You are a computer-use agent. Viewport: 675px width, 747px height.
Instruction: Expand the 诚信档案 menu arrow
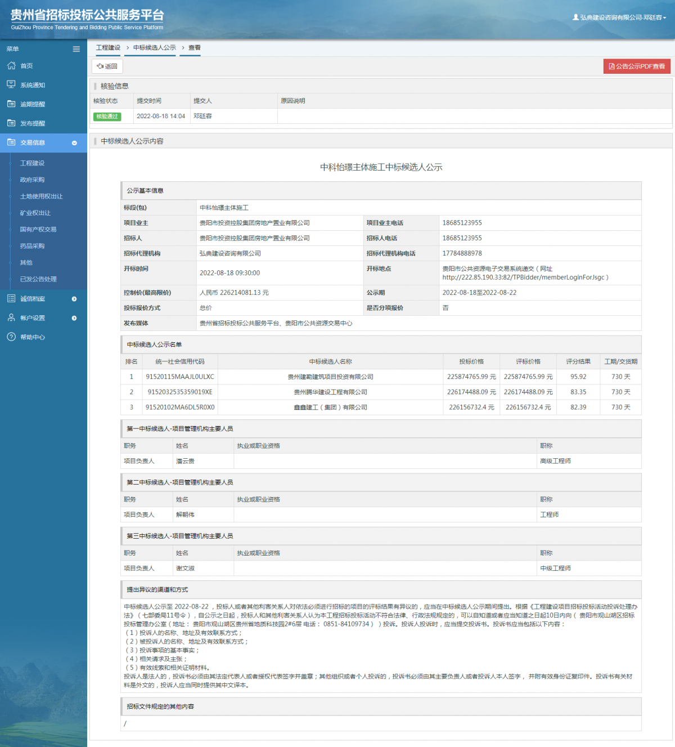coord(74,299)
